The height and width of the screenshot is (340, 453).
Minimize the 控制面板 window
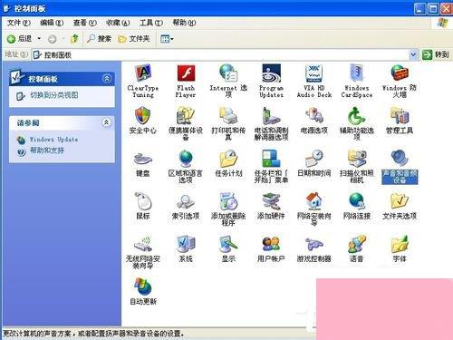(x=419, y=9)
